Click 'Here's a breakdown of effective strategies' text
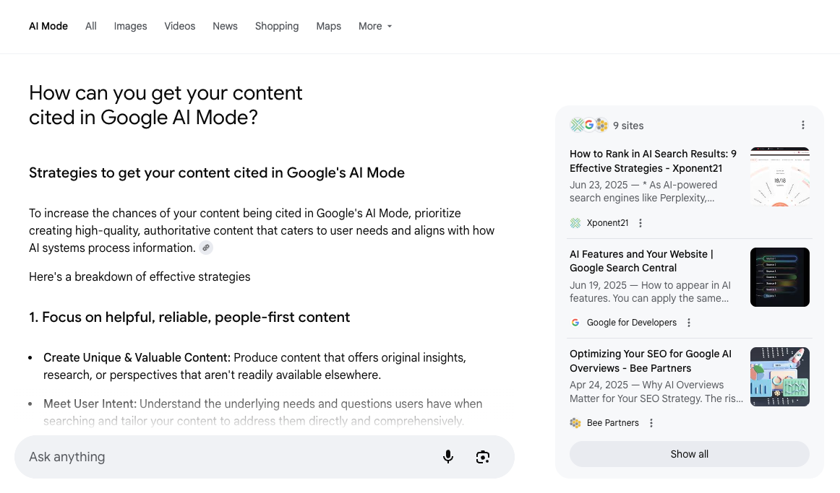 coord(140,277)
